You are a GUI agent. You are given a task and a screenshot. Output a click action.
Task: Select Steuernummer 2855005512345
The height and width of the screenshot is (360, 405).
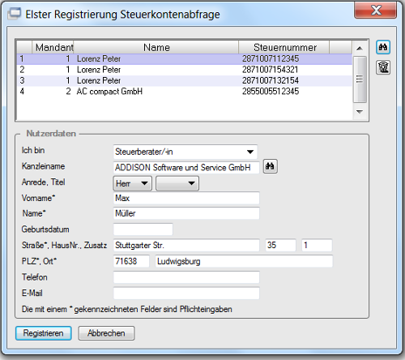tap(271, 92)
